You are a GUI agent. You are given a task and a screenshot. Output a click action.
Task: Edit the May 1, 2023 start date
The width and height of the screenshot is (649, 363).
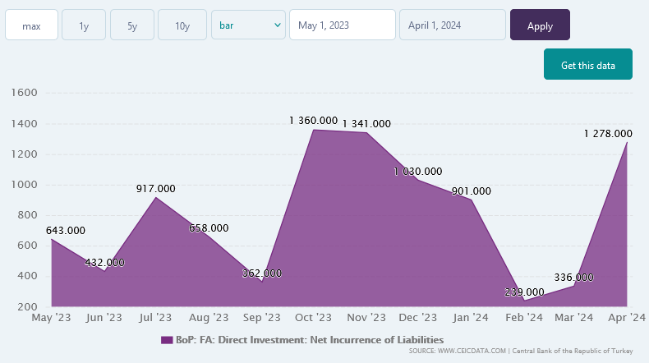pyautogui.click(x=342, y=25)
